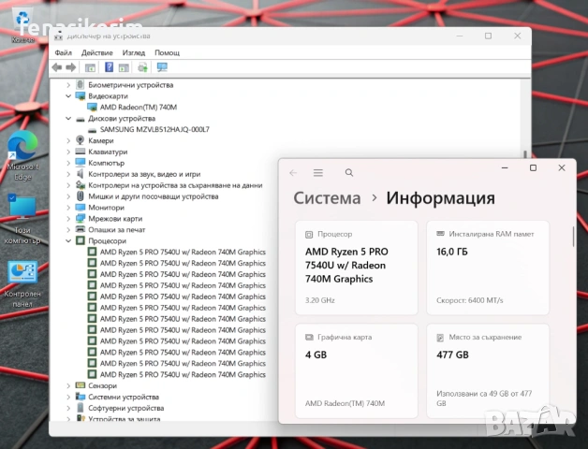
Task: Click the Инсталирана RAM памет card
Action: pyautogui.click(x=488, y=268)
